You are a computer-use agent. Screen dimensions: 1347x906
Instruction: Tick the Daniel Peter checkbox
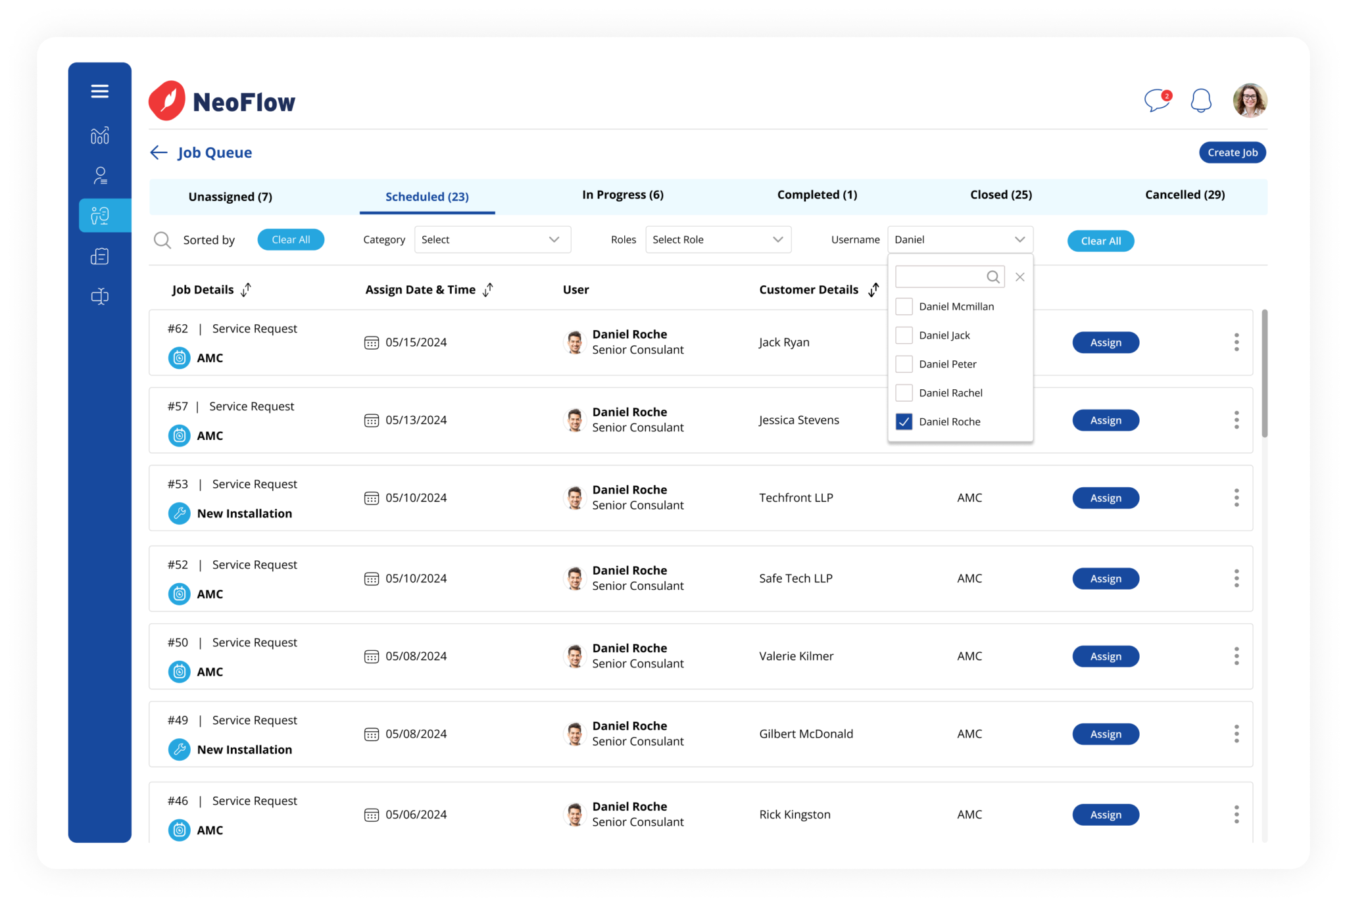pos(904,364)
